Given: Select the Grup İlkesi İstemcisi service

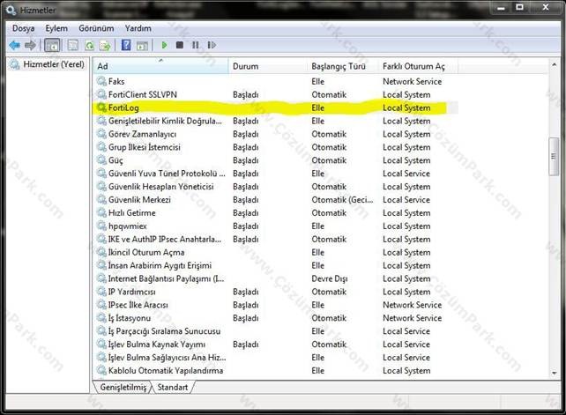Looking at the screenshot, I should 276,147.
